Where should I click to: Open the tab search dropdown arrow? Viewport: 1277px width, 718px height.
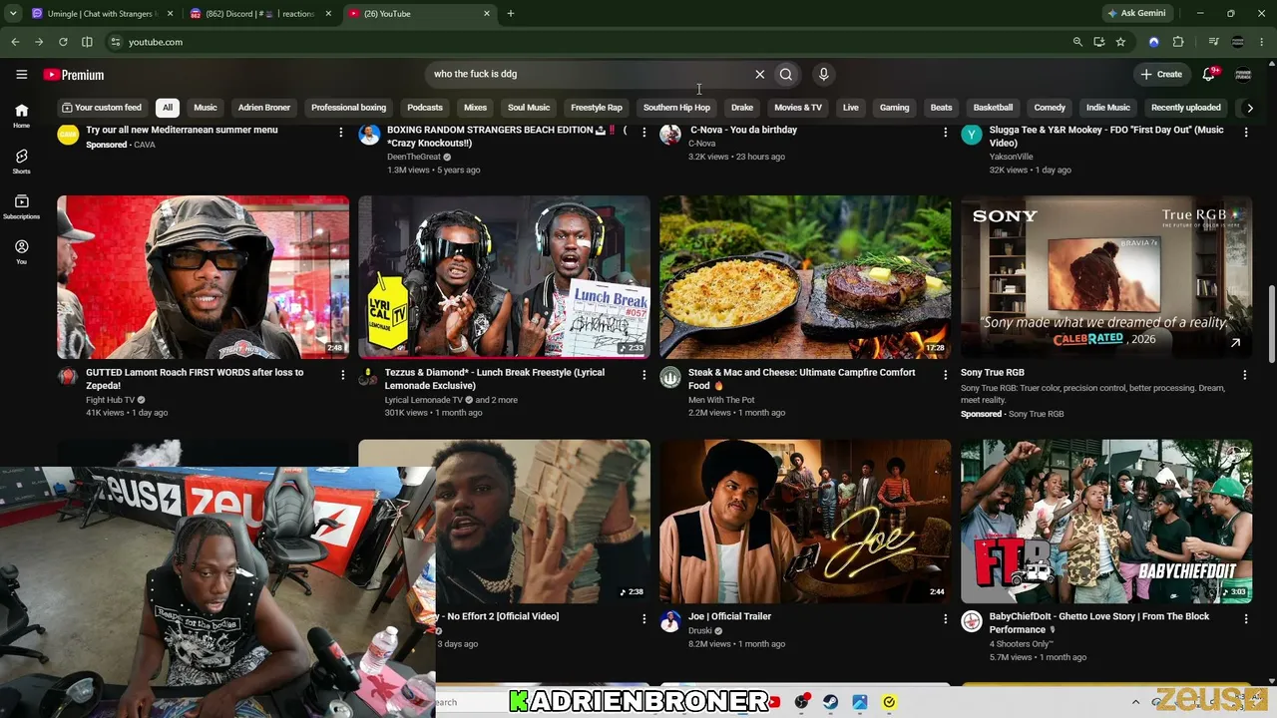pyautogui.click(x=13, y=14)
